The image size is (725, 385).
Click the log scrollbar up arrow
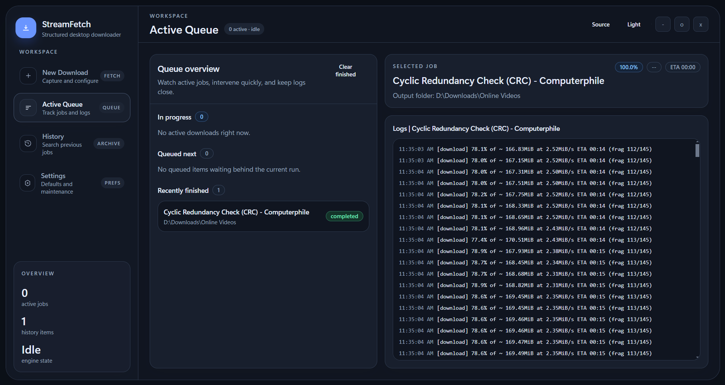pyautogui.click(x=697, y=141)
